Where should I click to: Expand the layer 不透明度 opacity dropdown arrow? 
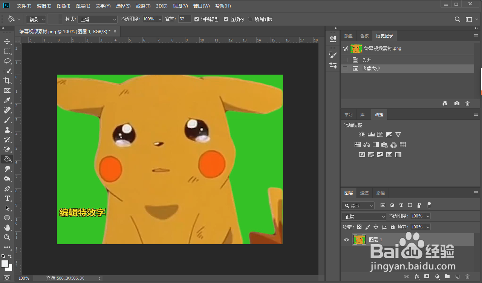tap(427, 216)
